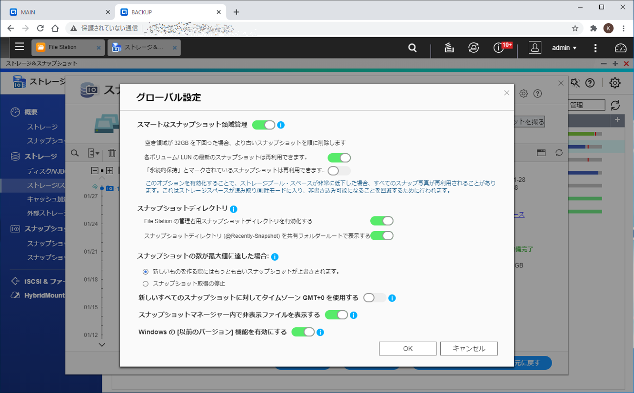Open the admin user dropdown
The image size is (634, 393).
[564, 48]
